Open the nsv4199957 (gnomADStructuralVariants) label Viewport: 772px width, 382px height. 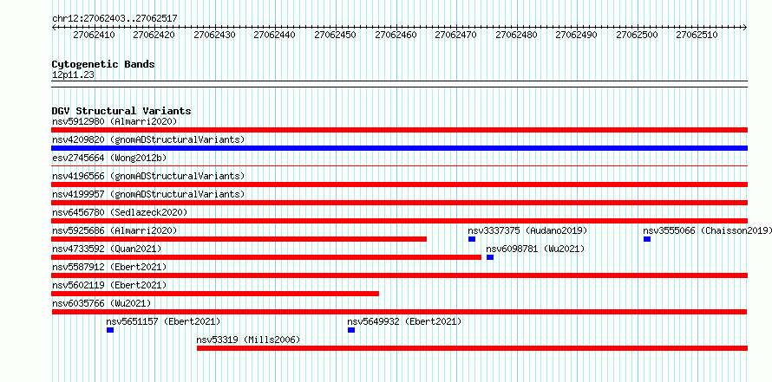coord(148,194)
